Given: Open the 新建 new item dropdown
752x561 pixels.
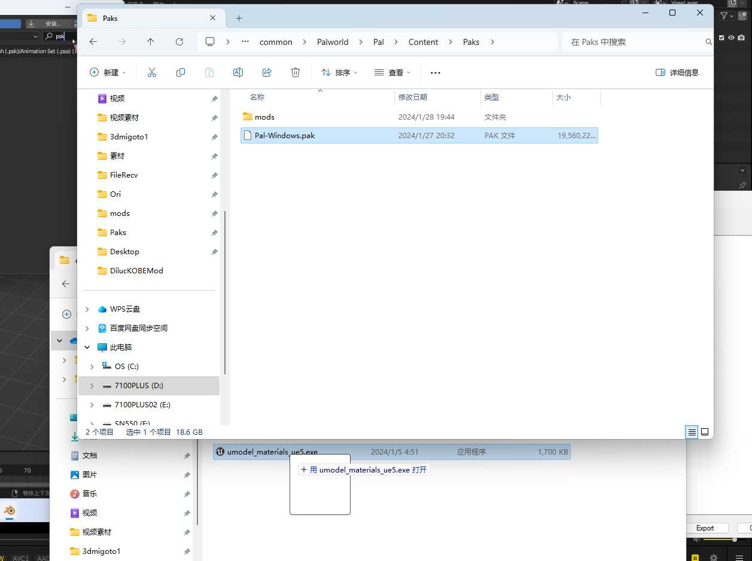Looking at the screenshot, I should pos(108,72).
